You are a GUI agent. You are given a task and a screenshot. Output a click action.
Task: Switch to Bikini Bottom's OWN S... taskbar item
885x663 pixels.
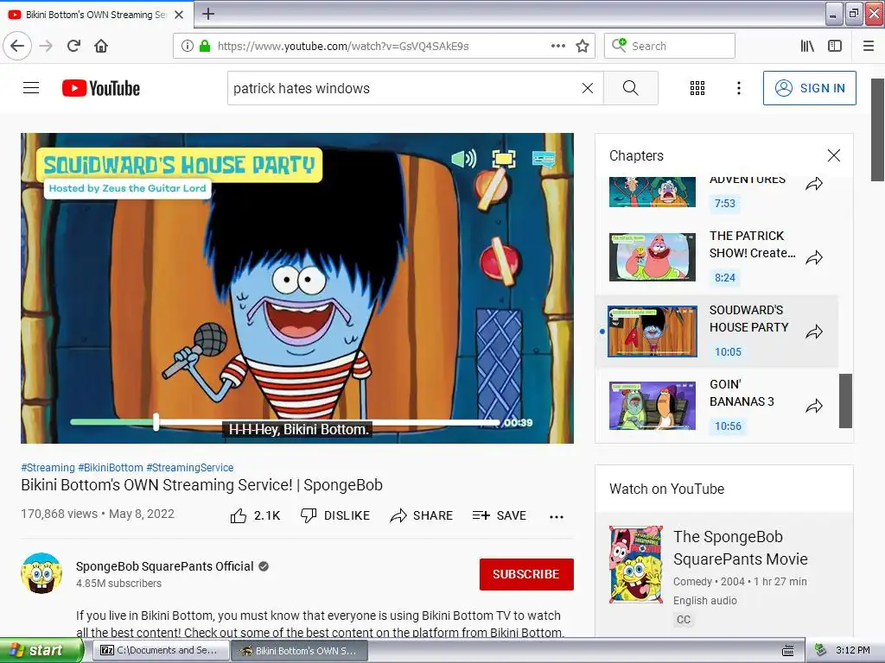click(300, 650)
